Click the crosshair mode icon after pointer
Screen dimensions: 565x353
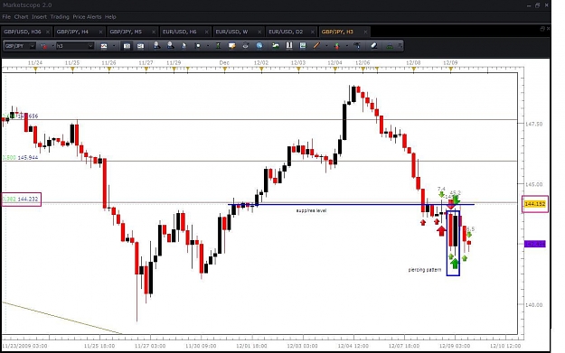click(197, 46)
